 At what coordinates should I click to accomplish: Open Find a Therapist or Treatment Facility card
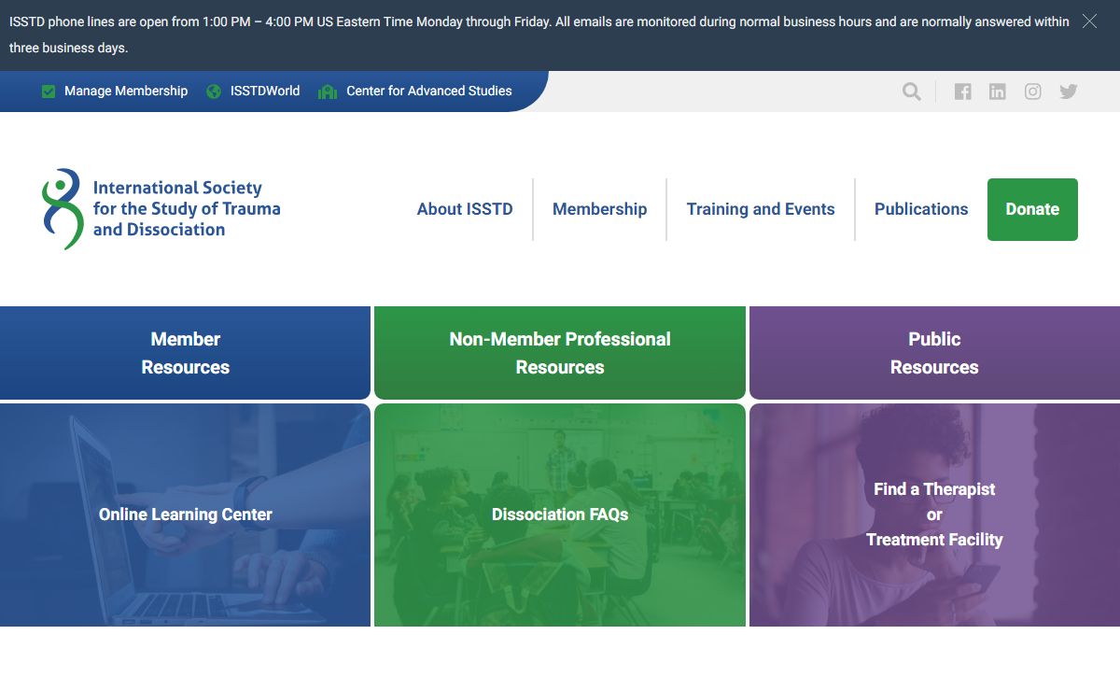(934, 515)
